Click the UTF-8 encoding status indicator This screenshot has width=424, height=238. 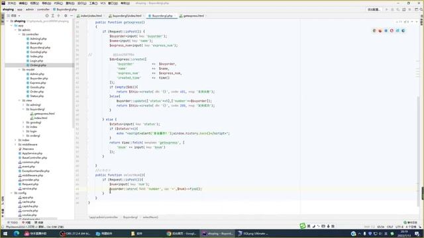399,227
